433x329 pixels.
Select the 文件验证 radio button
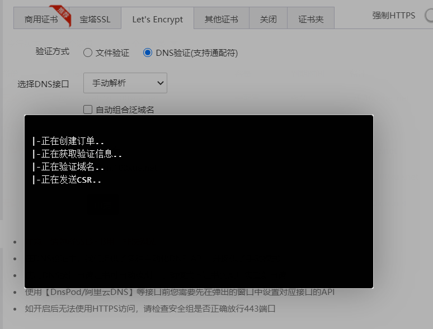[x=88, y=53]
